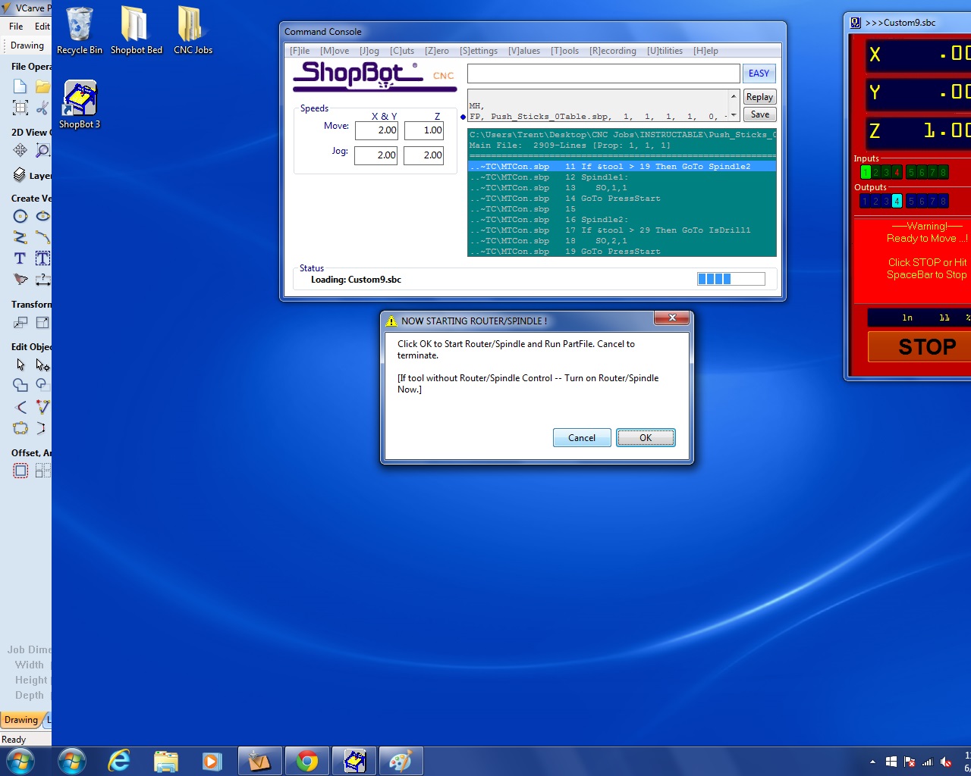This screenshot has width=971, height=776.
Task: Select the Node Editing cursor tool
Action: click(x=42, y=365)
